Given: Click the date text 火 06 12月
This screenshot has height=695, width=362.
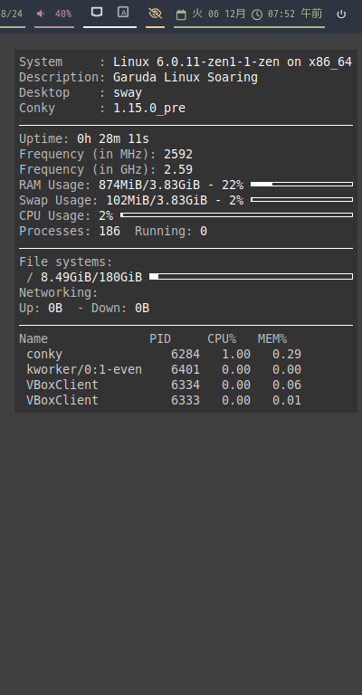Looking at the screenshot, I should (x=218, y=14).
